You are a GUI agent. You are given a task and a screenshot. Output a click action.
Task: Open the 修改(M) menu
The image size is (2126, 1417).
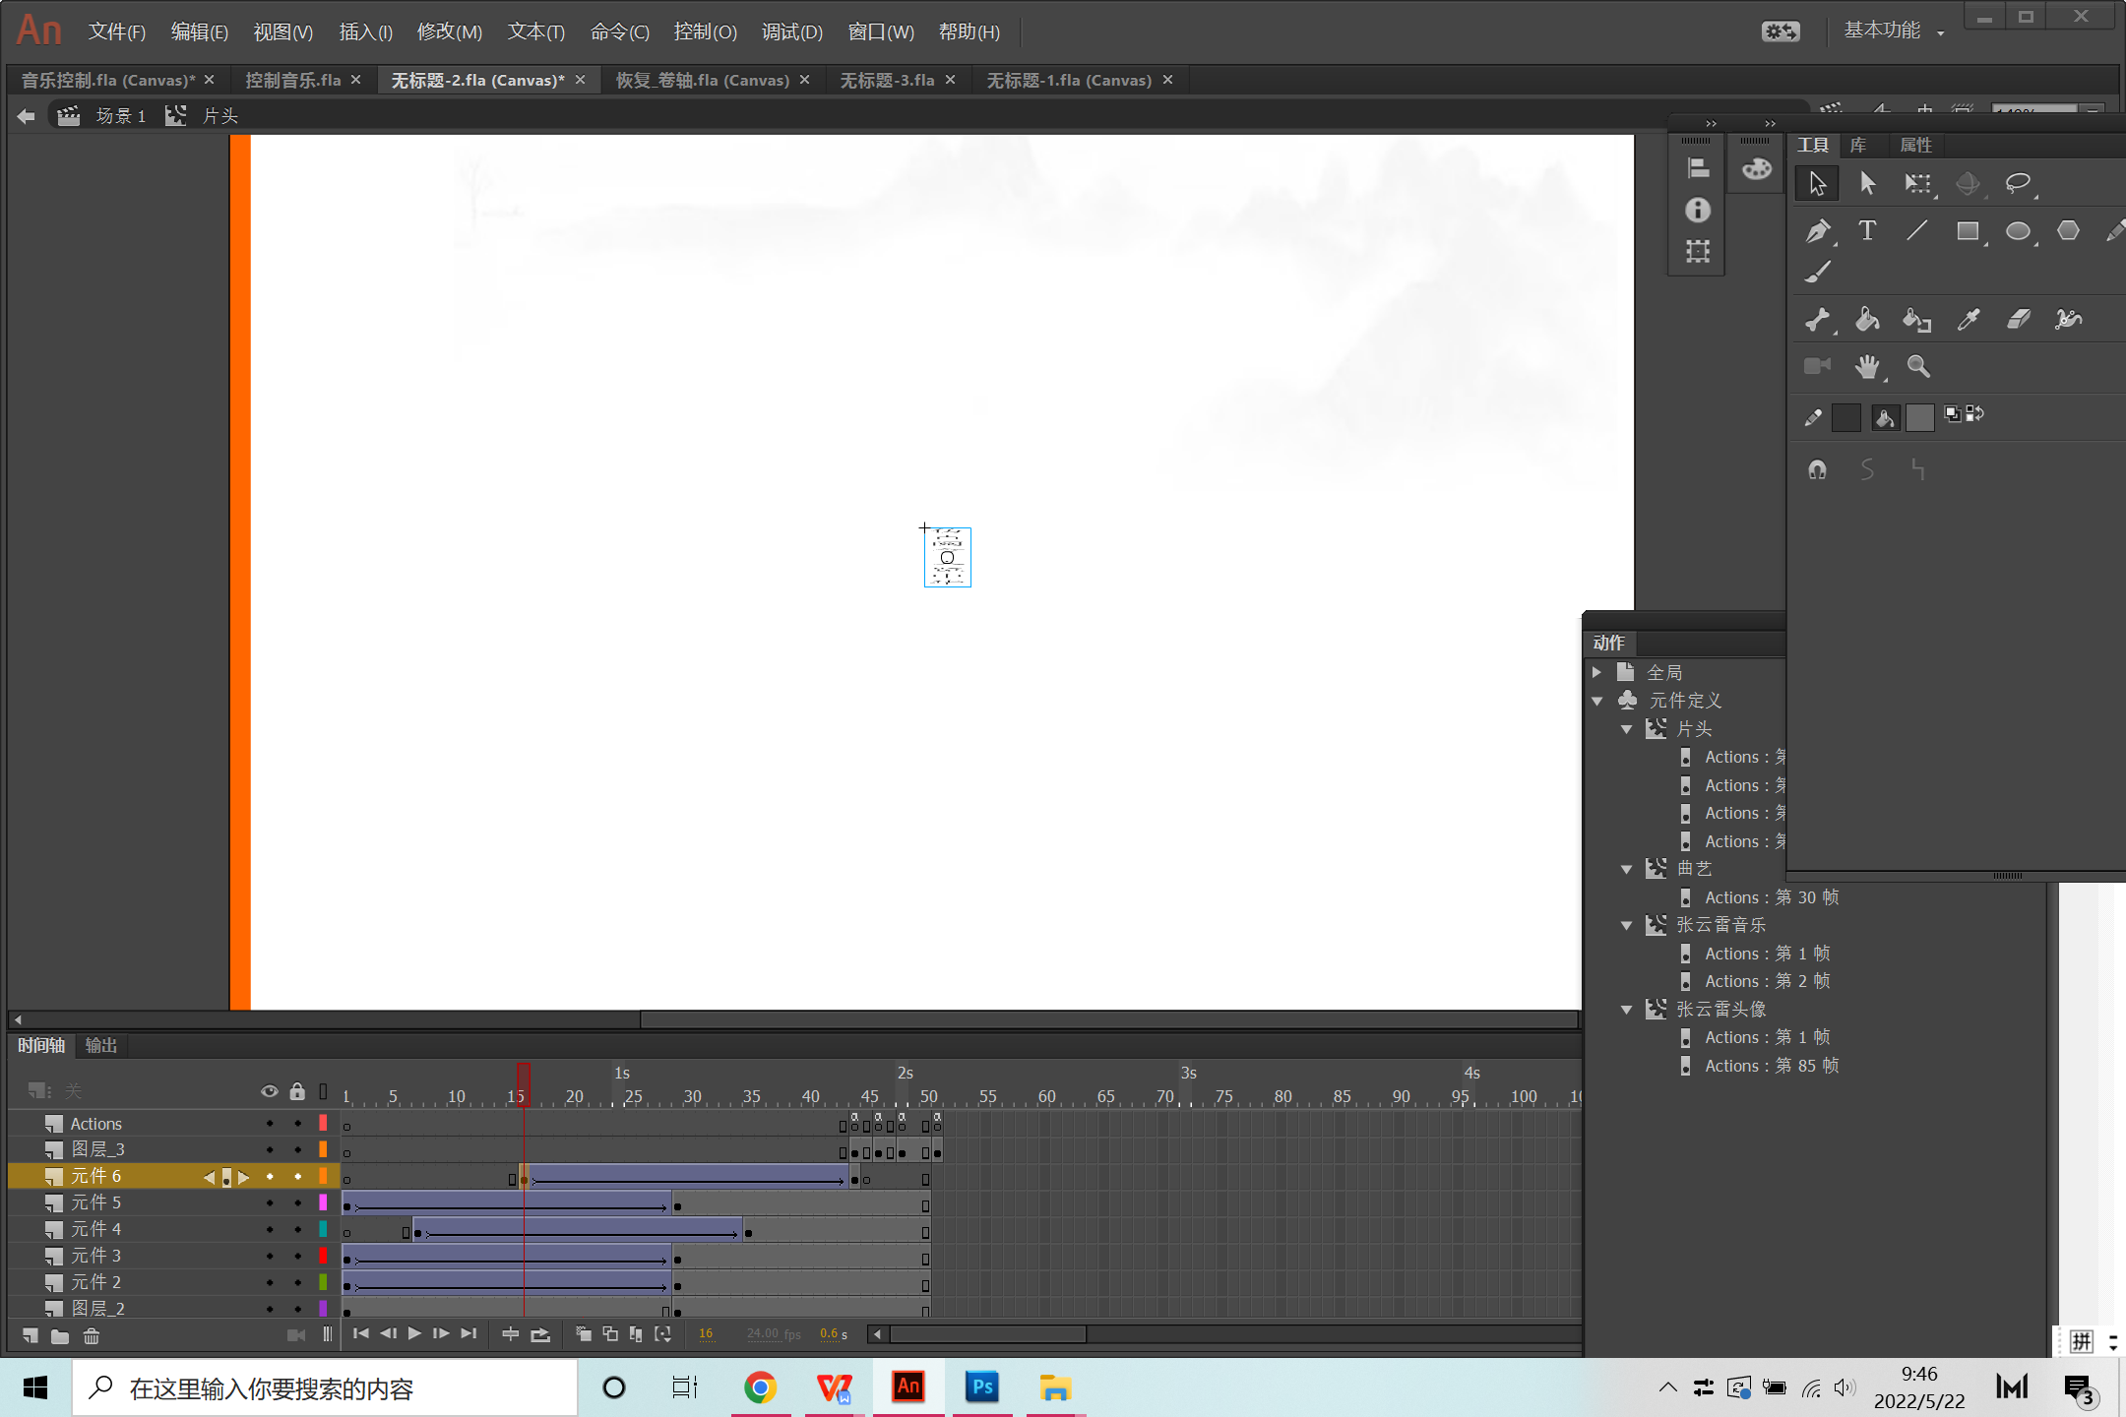(x=449, y=31)
